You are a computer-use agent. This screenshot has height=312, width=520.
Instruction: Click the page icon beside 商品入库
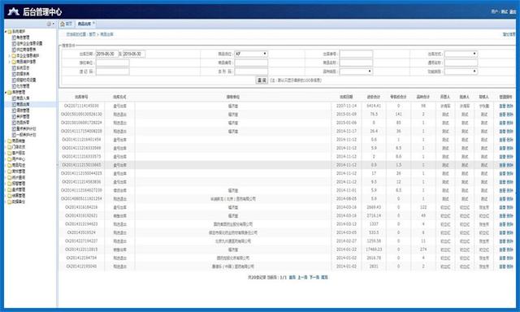14,98
